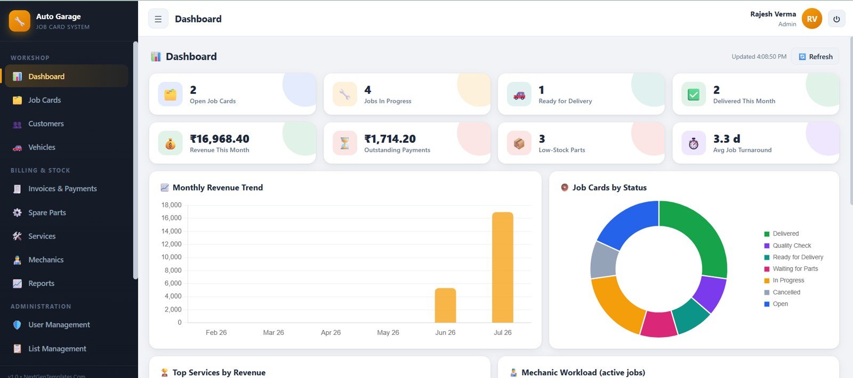Click the Jun 26 revenue bar
The width and height of the screenshot is (853, 378).
(x=446, y=305)
